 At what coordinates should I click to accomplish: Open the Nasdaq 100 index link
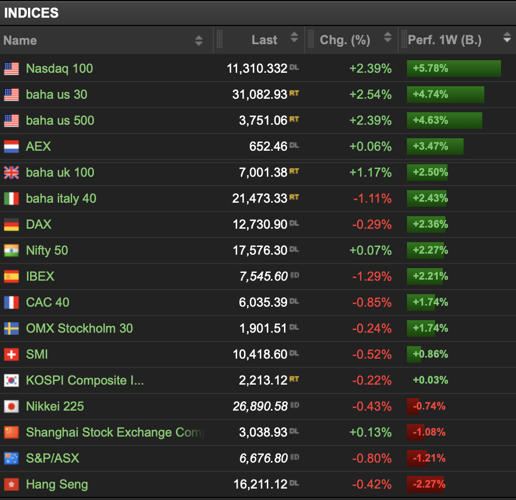click(60, 69)
